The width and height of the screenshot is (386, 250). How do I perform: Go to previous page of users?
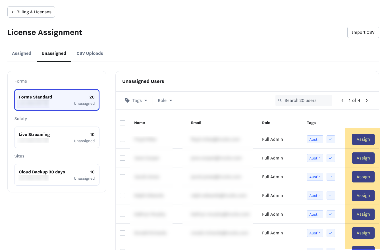pos(343,100)
